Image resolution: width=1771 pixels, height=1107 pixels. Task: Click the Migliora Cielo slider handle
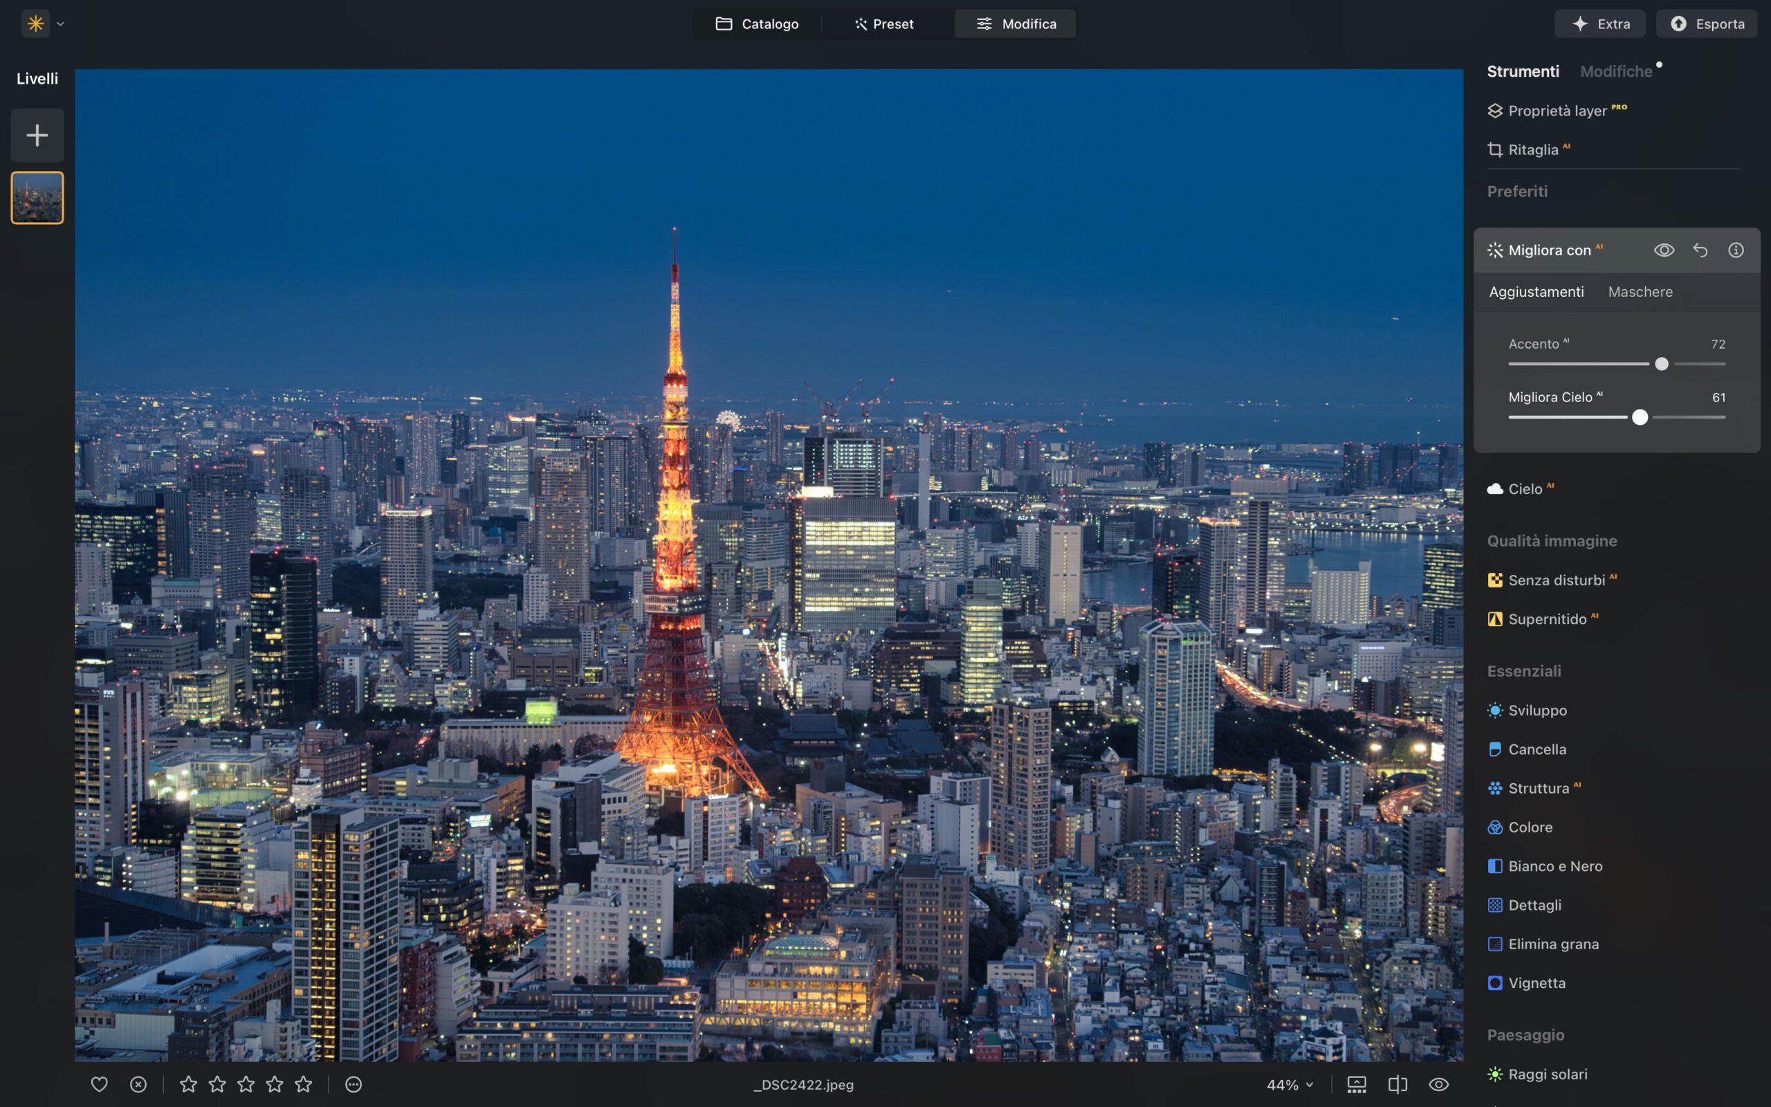(1640, 417)
